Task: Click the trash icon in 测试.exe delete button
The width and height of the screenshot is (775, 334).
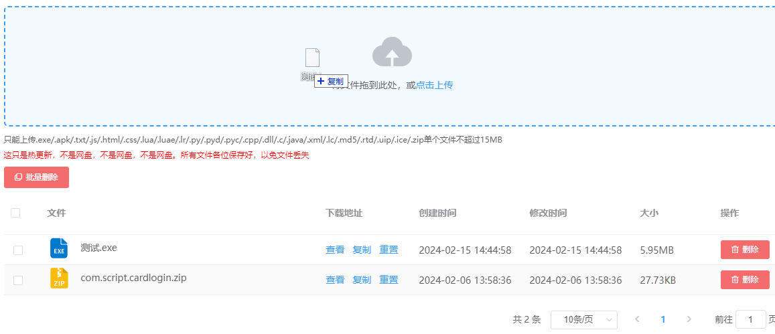Action: tap(735, 250)
